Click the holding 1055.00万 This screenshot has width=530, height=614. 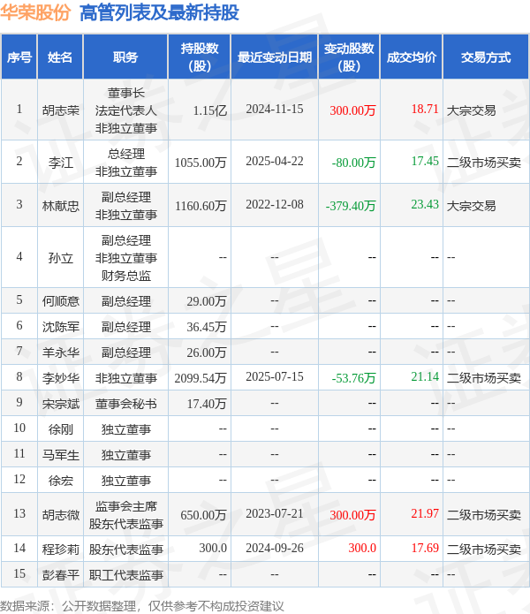pos(201,163)
